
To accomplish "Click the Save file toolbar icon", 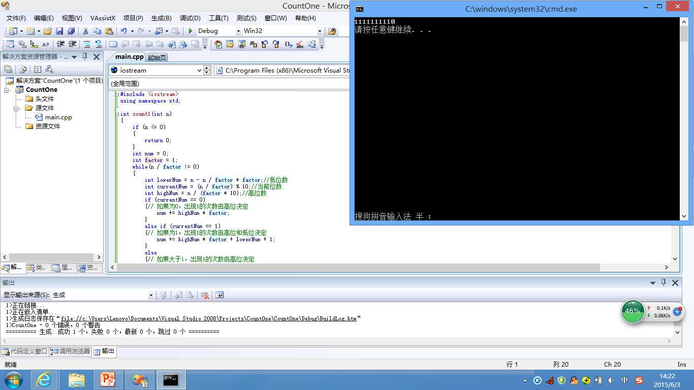I will [59, 31].
